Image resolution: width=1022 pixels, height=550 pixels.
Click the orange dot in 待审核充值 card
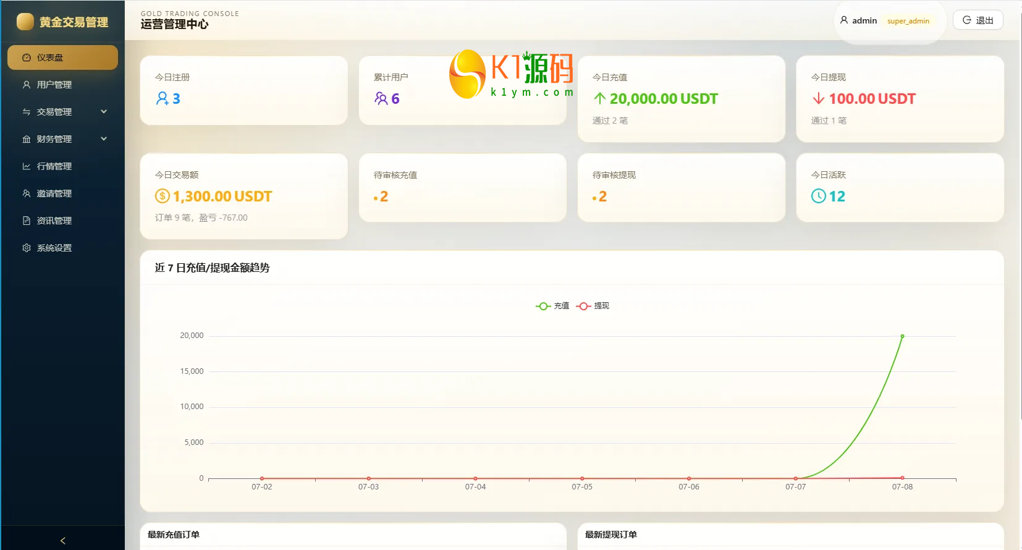pos(376,198)
